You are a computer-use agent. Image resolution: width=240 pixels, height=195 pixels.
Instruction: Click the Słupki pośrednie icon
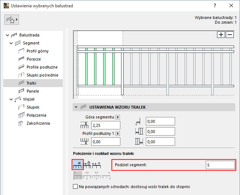[x=21, y=75]
